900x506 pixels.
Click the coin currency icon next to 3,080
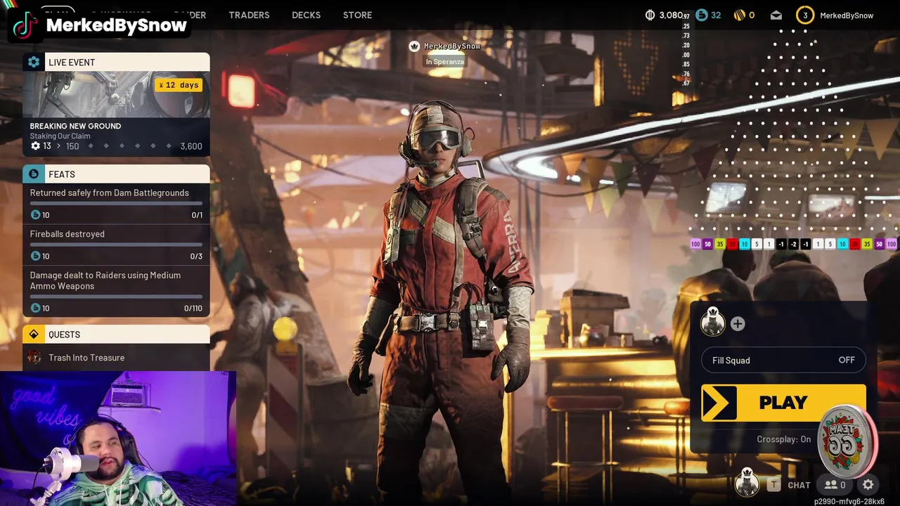650,15
